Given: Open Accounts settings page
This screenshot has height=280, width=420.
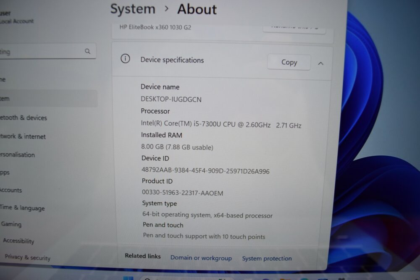Looking at the screenshot, I should 11,190.
